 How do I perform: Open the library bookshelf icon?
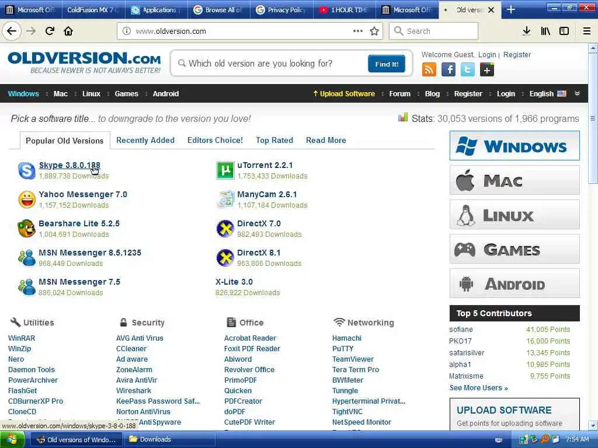545,31
